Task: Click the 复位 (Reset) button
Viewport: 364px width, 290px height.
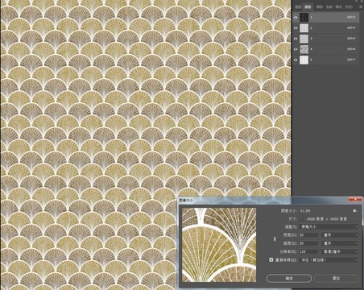Action: click(336, 279)
